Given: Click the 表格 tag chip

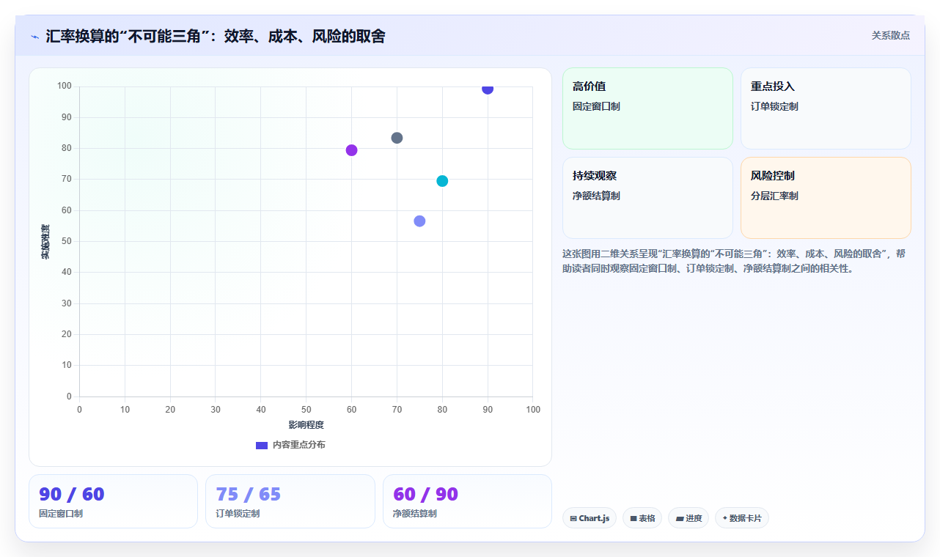Looking at the screenshot, I should click(642, 518).
